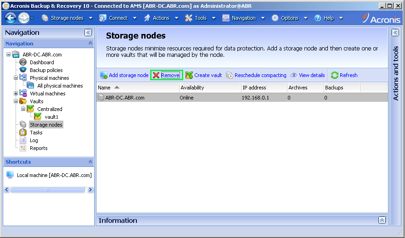The height and width of the screenshot is (238, 405).
Task: Open the Tools menu
Action: coord(201,18)
